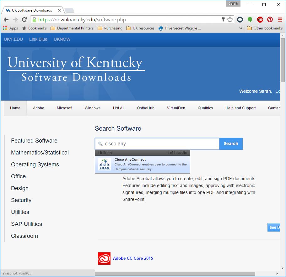Screen dimensions: 286x277
Task: Click the UKNOW link
Action: point(62,39)
